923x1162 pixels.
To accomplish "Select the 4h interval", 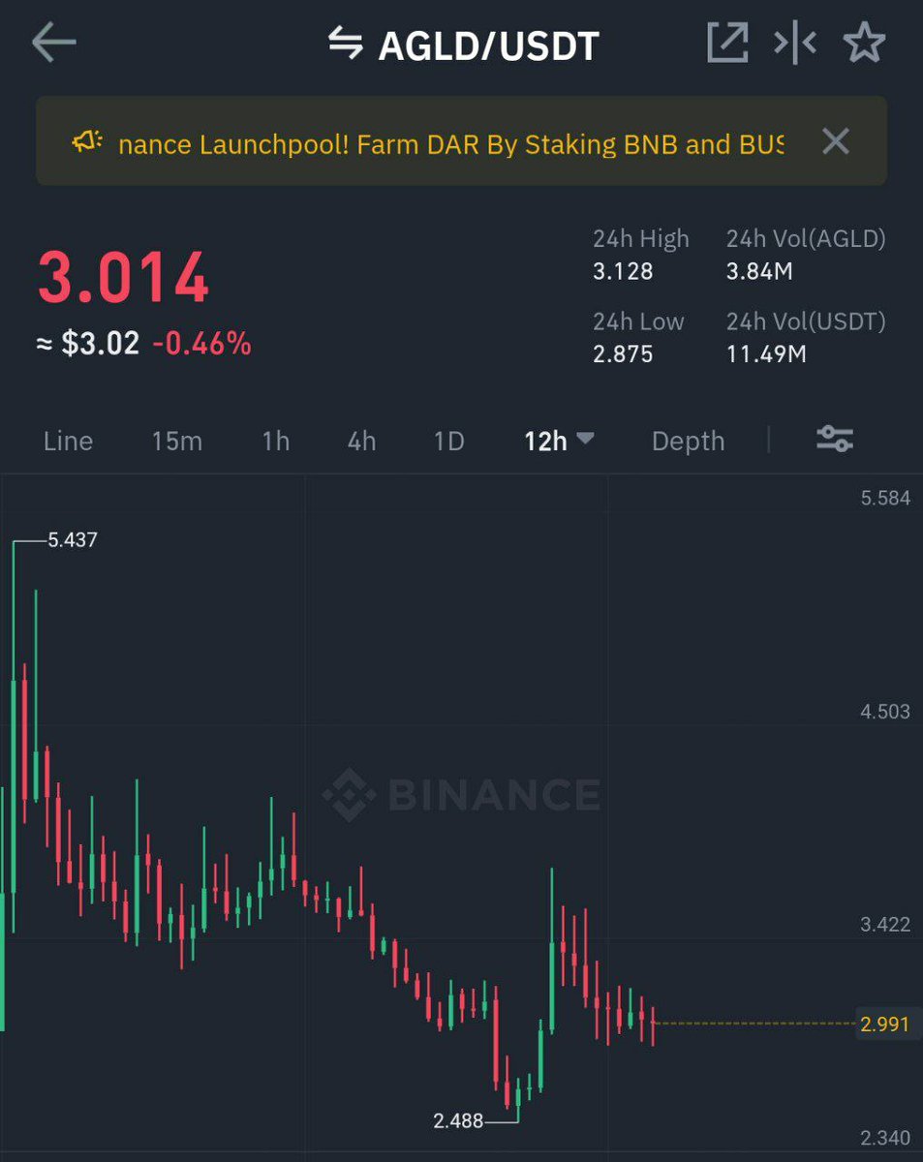I will (361, 442).
